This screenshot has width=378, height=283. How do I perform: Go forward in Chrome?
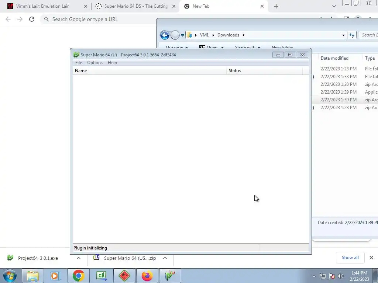[x=20, y=19]
